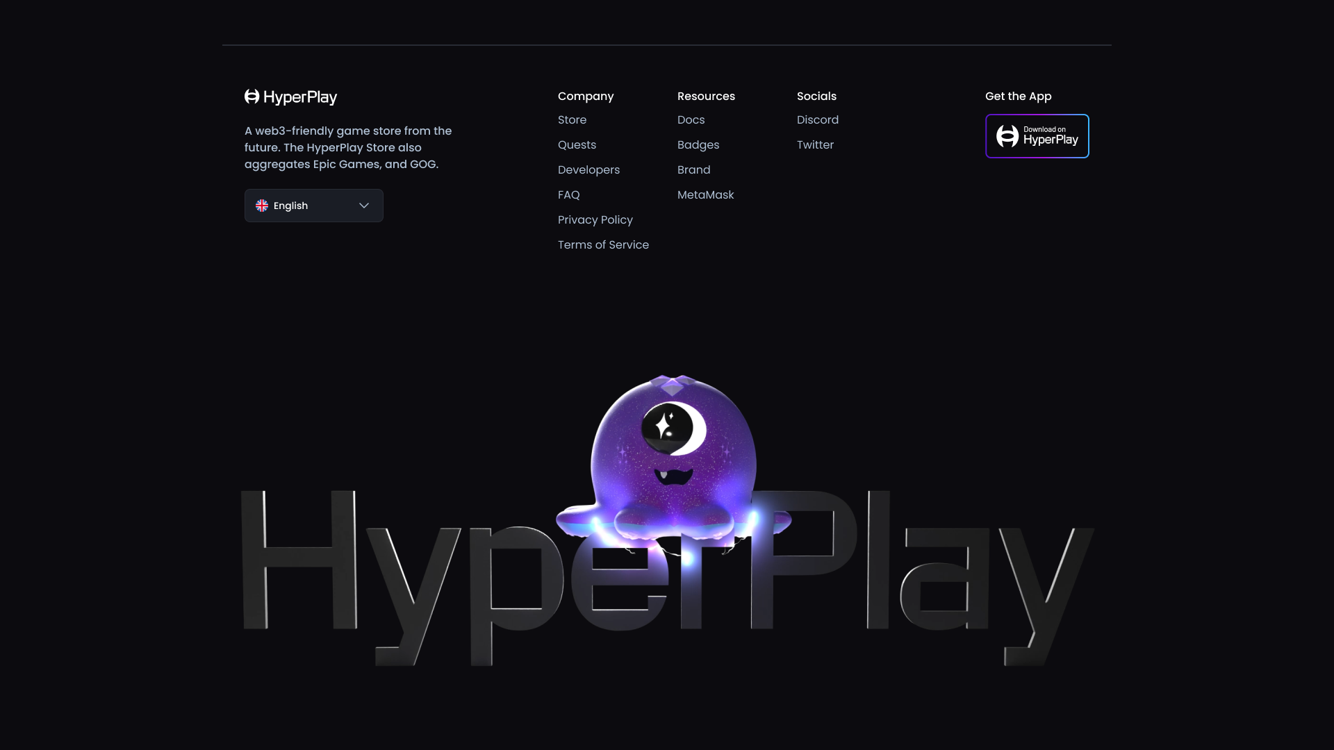Go to the Quests page
This screenshot has width=1334, height=750.
[577, 145]
